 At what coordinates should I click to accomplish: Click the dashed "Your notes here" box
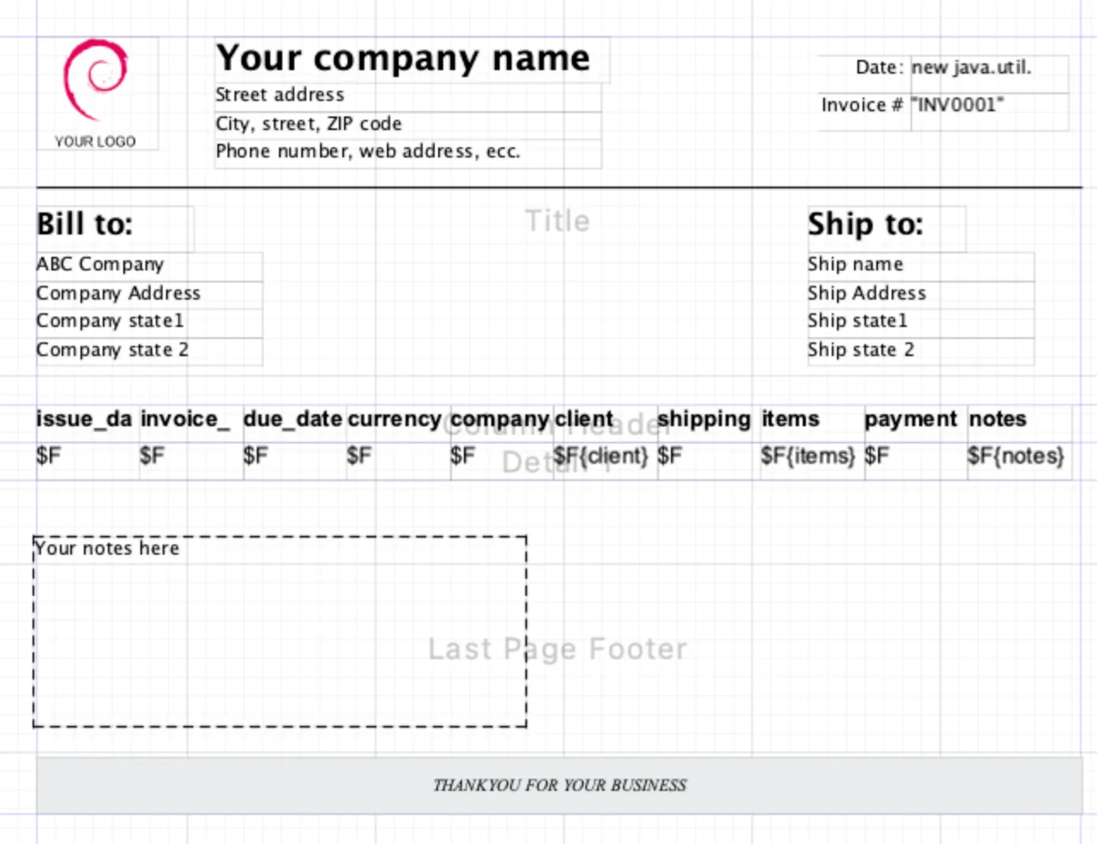[280, 632]
